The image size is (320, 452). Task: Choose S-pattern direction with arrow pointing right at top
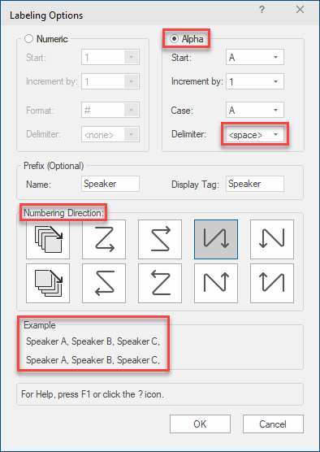click(x=160, y=239)
